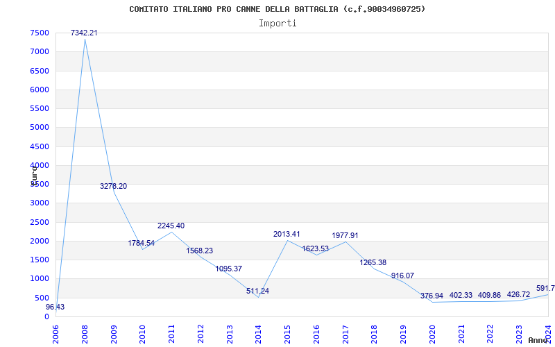Click the 0 y-axis tick label
The width and height of the screenshot is (555, 347).
46,316
